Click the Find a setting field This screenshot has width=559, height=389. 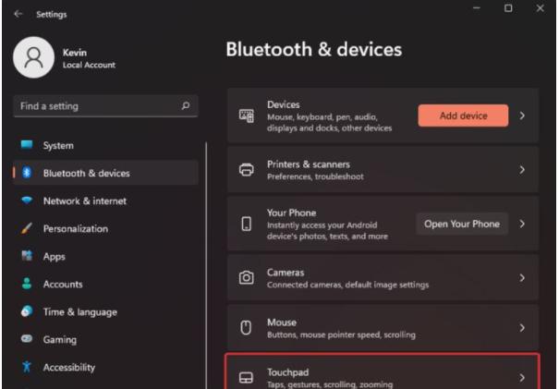[x=105, y=106]
